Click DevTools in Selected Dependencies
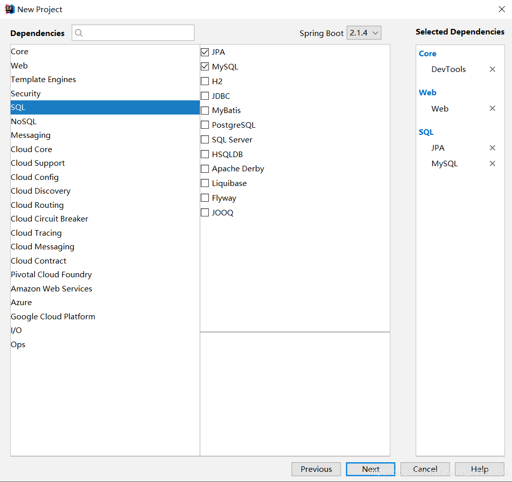The width and height of the screenshot is (512, 482). (448, 69)
